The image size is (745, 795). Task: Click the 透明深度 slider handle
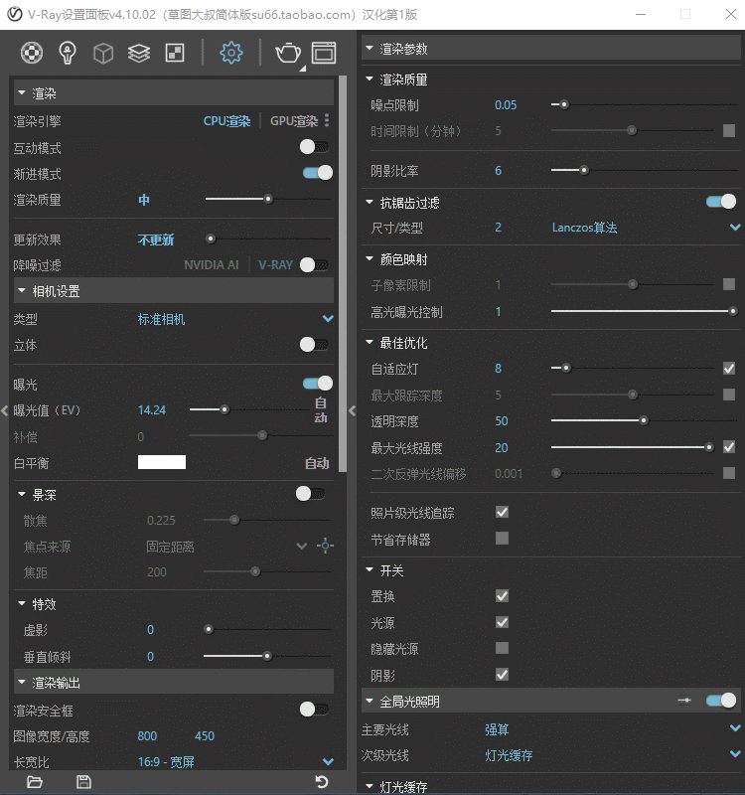(x=644, y=420)
